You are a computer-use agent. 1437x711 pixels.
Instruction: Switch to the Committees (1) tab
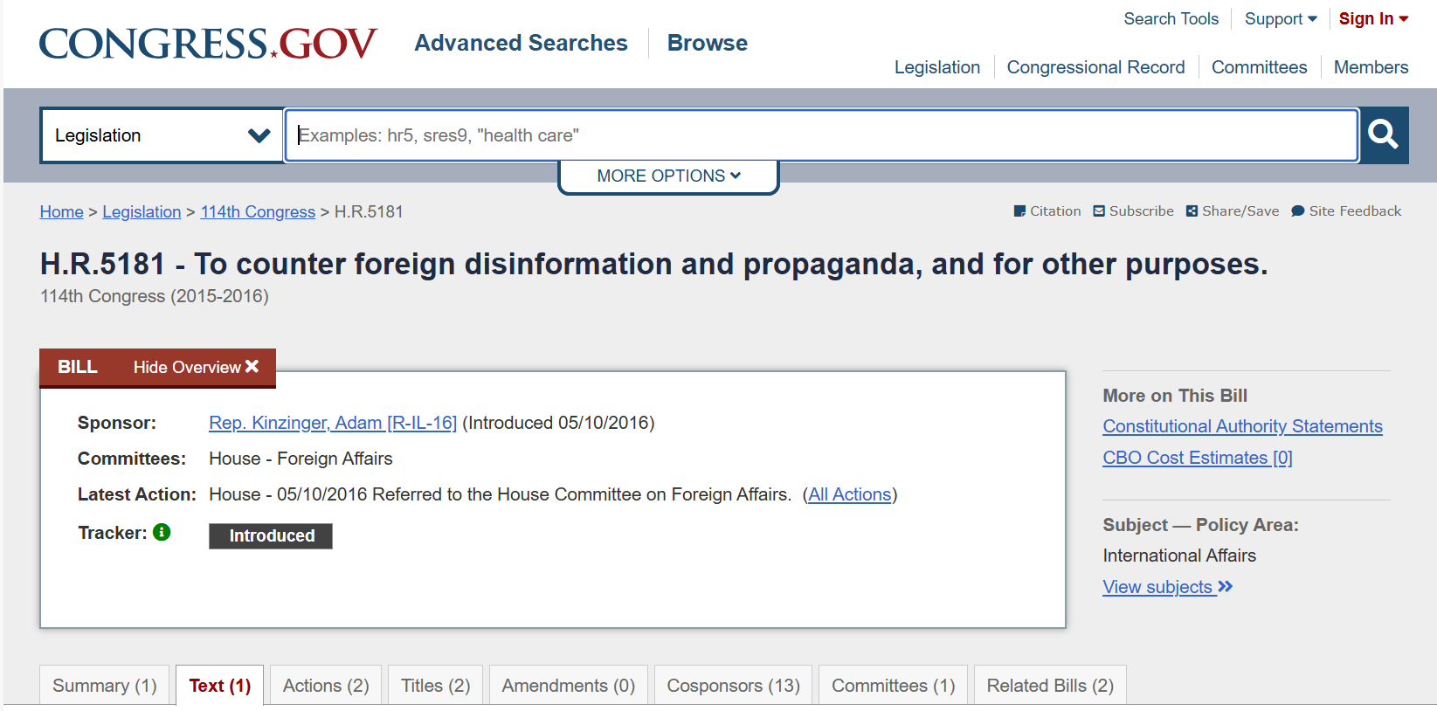(x=894, y=686)
